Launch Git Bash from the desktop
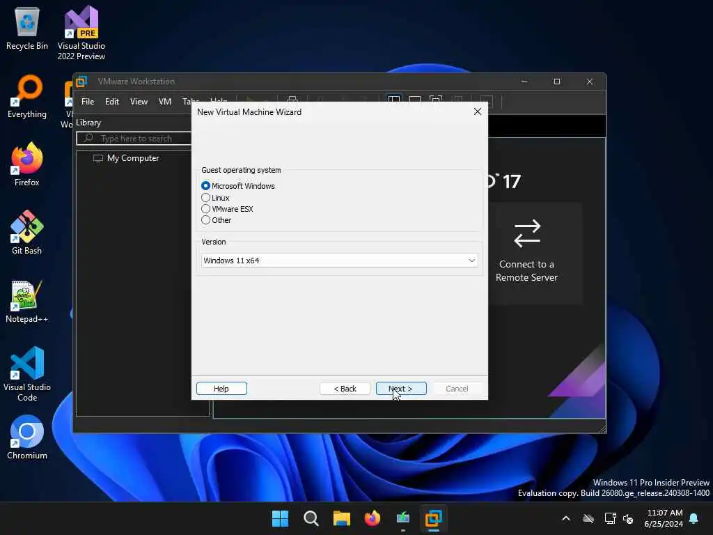The width and height of the screenshot is (713, 535). pos(27,233)
